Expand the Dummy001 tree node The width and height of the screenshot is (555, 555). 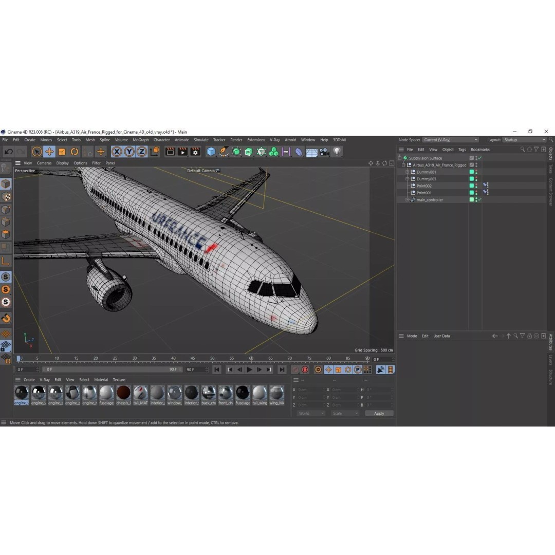[x=407, y=172]
